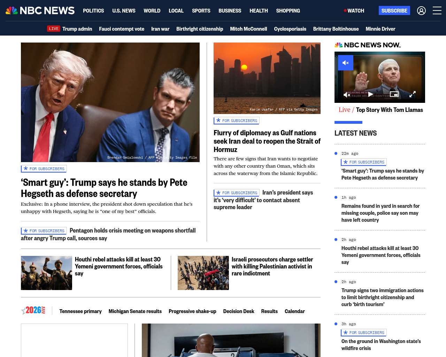Open the Shopping section

click(x=288, y=11)
